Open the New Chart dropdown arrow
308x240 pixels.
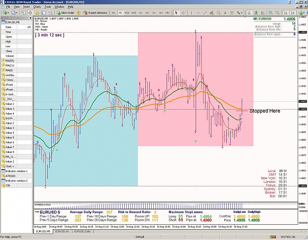8,13
